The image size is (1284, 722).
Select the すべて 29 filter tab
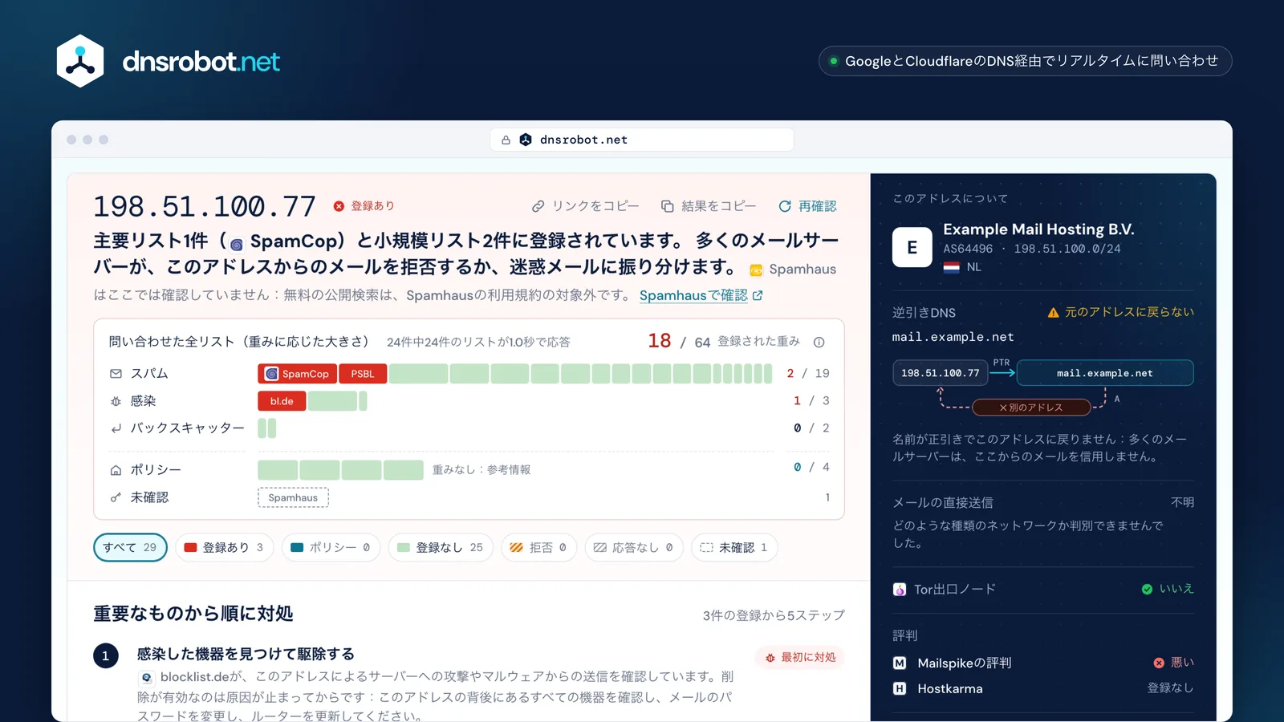(x=130, y=547)
